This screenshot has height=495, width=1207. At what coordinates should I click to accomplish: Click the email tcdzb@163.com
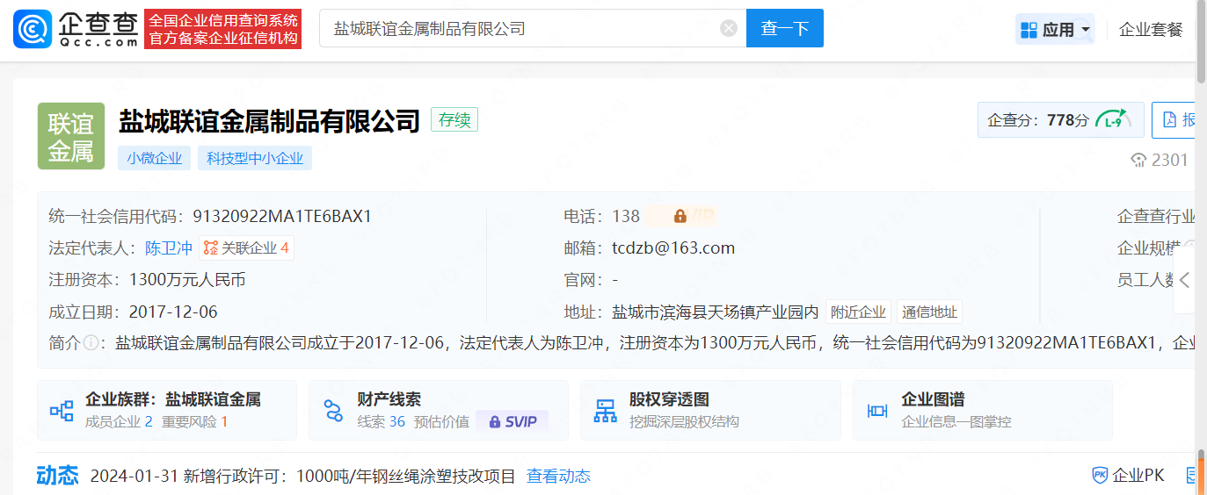coord(673,248)
